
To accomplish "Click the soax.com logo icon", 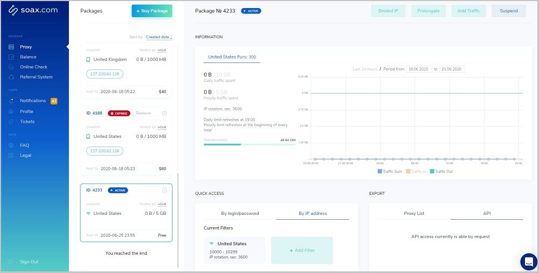I will pos(14,11).
